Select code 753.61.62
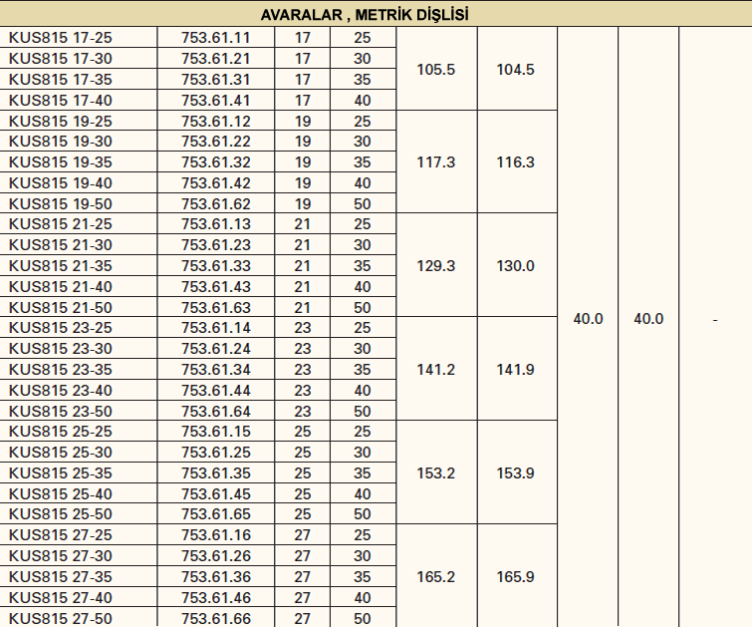 coord(216,204)
